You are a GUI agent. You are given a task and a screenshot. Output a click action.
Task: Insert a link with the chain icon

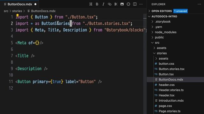point(110,4)
